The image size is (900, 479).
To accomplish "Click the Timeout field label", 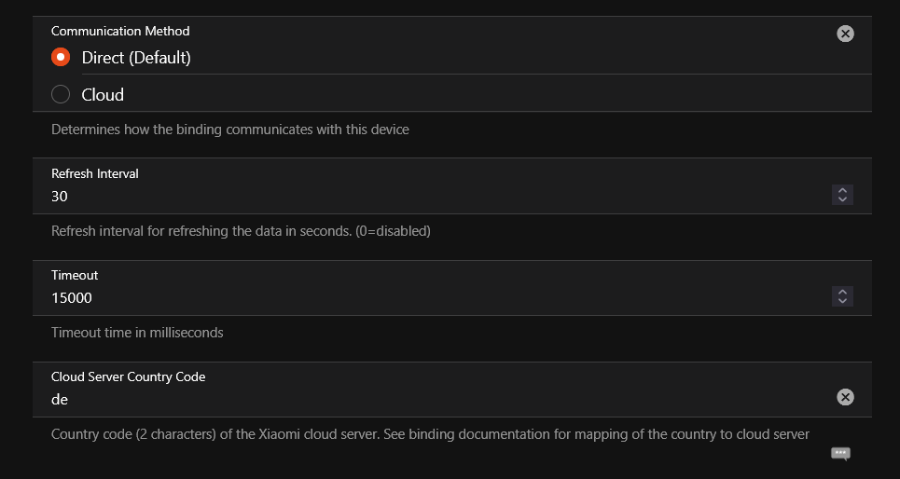I will pos(75,275).
